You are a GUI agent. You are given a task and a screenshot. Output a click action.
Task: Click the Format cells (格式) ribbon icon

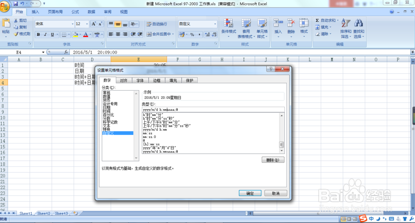tap(304, 23)
